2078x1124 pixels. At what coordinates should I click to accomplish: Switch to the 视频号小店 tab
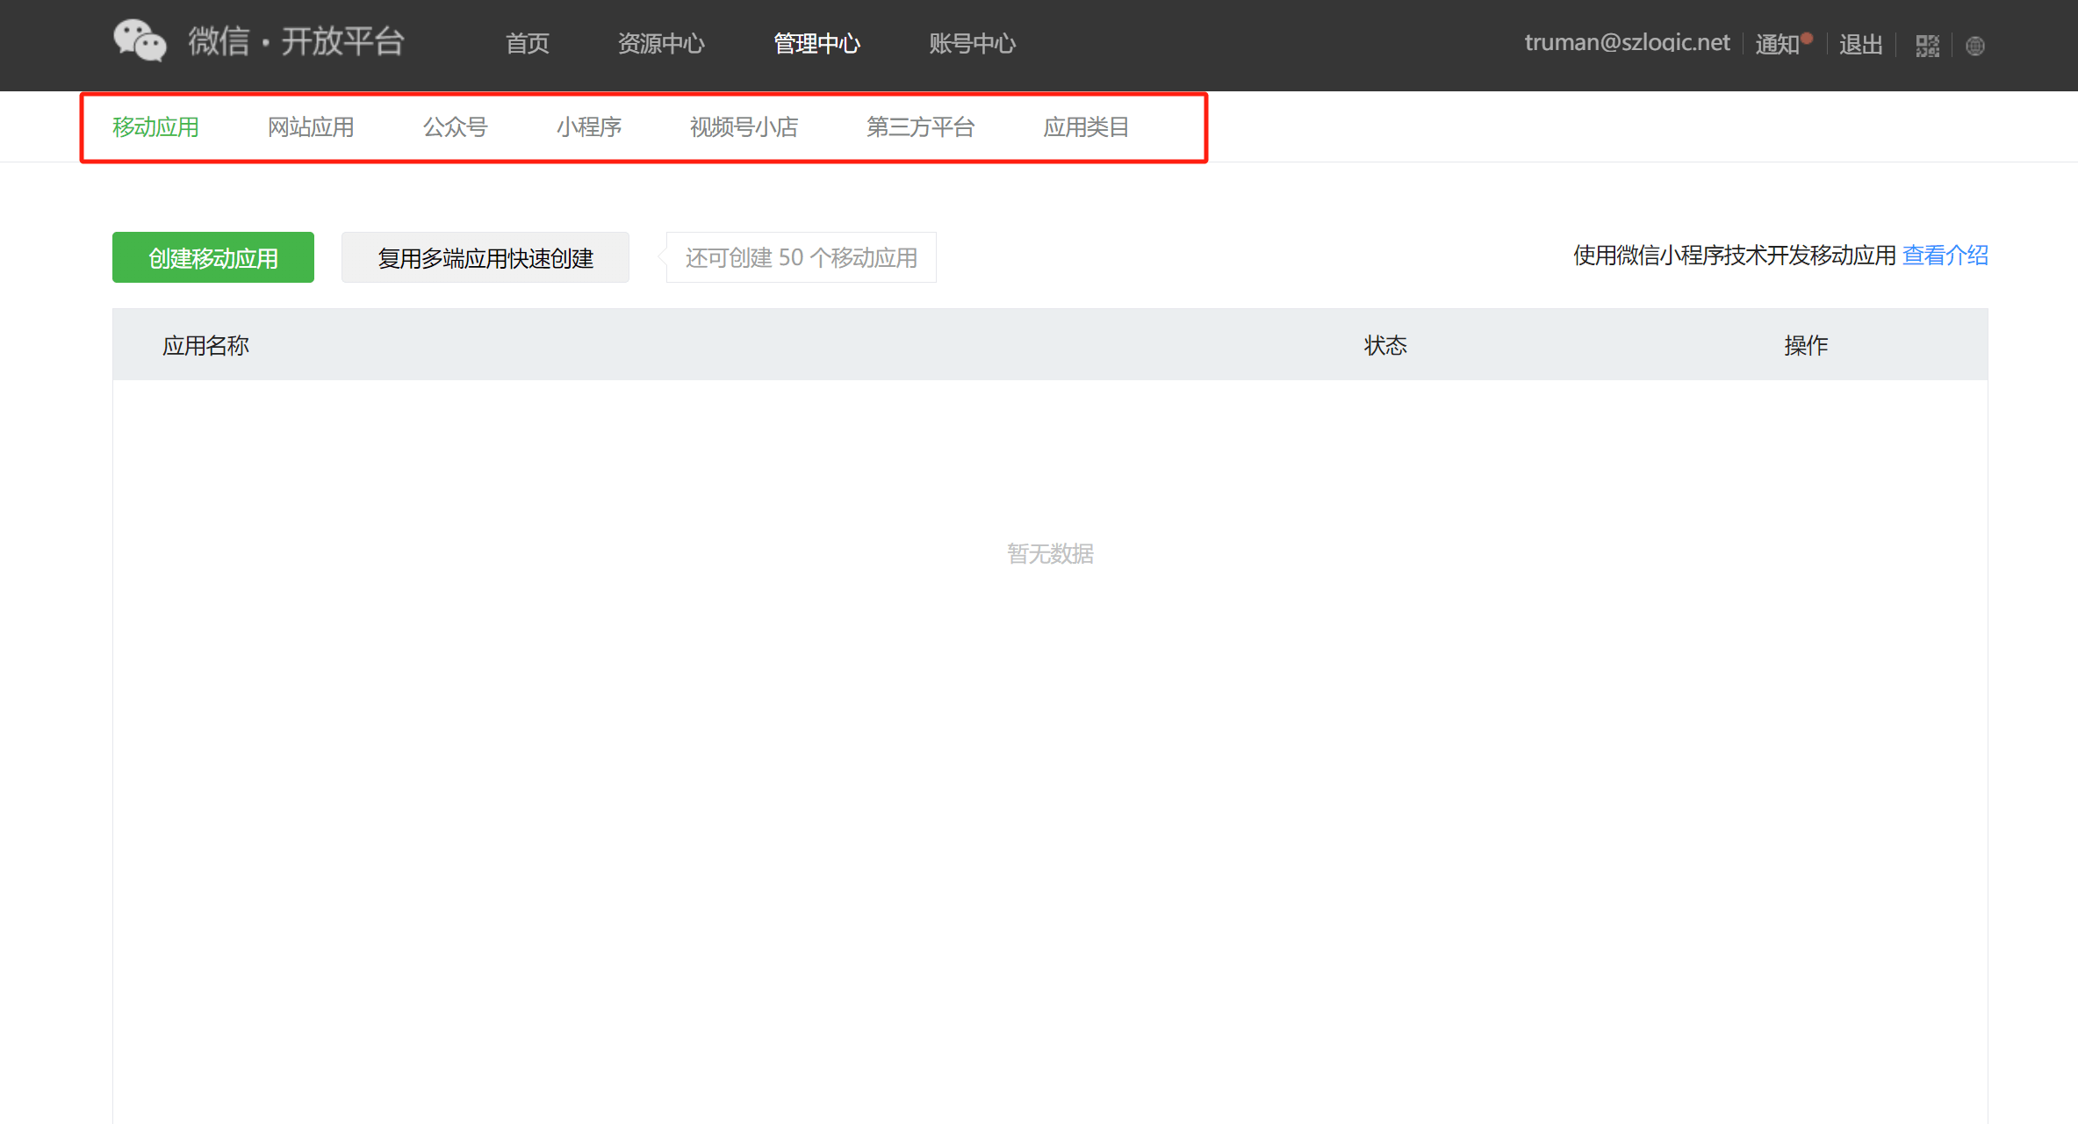(744, 126)
